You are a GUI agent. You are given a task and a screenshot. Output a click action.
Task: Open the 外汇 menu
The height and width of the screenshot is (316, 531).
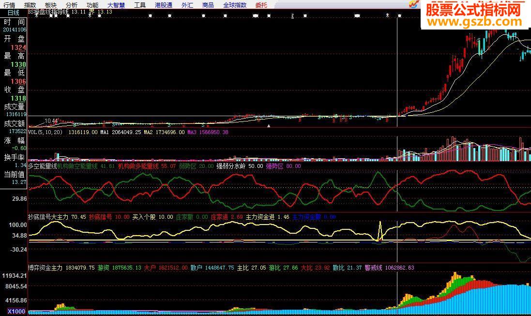[187, 5]
